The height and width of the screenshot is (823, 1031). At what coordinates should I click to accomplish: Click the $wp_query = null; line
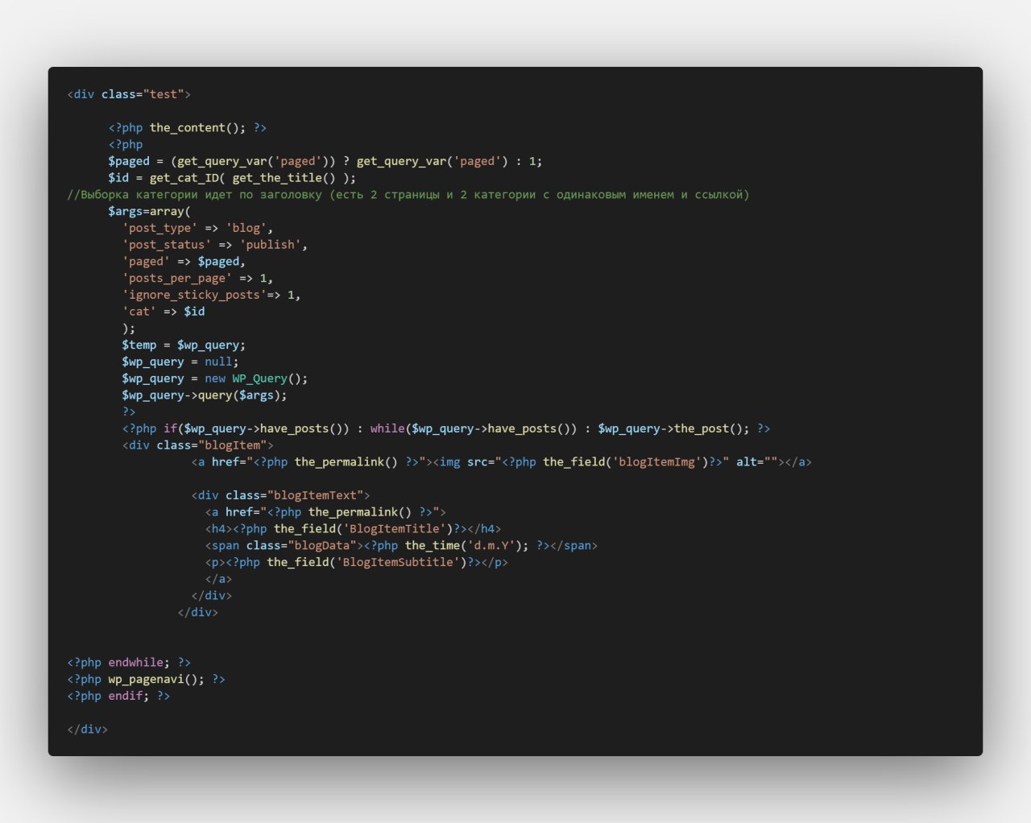[180, 362]
